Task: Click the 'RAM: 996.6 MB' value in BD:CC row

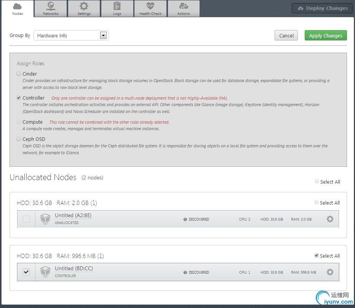Action: pos(304,273)
